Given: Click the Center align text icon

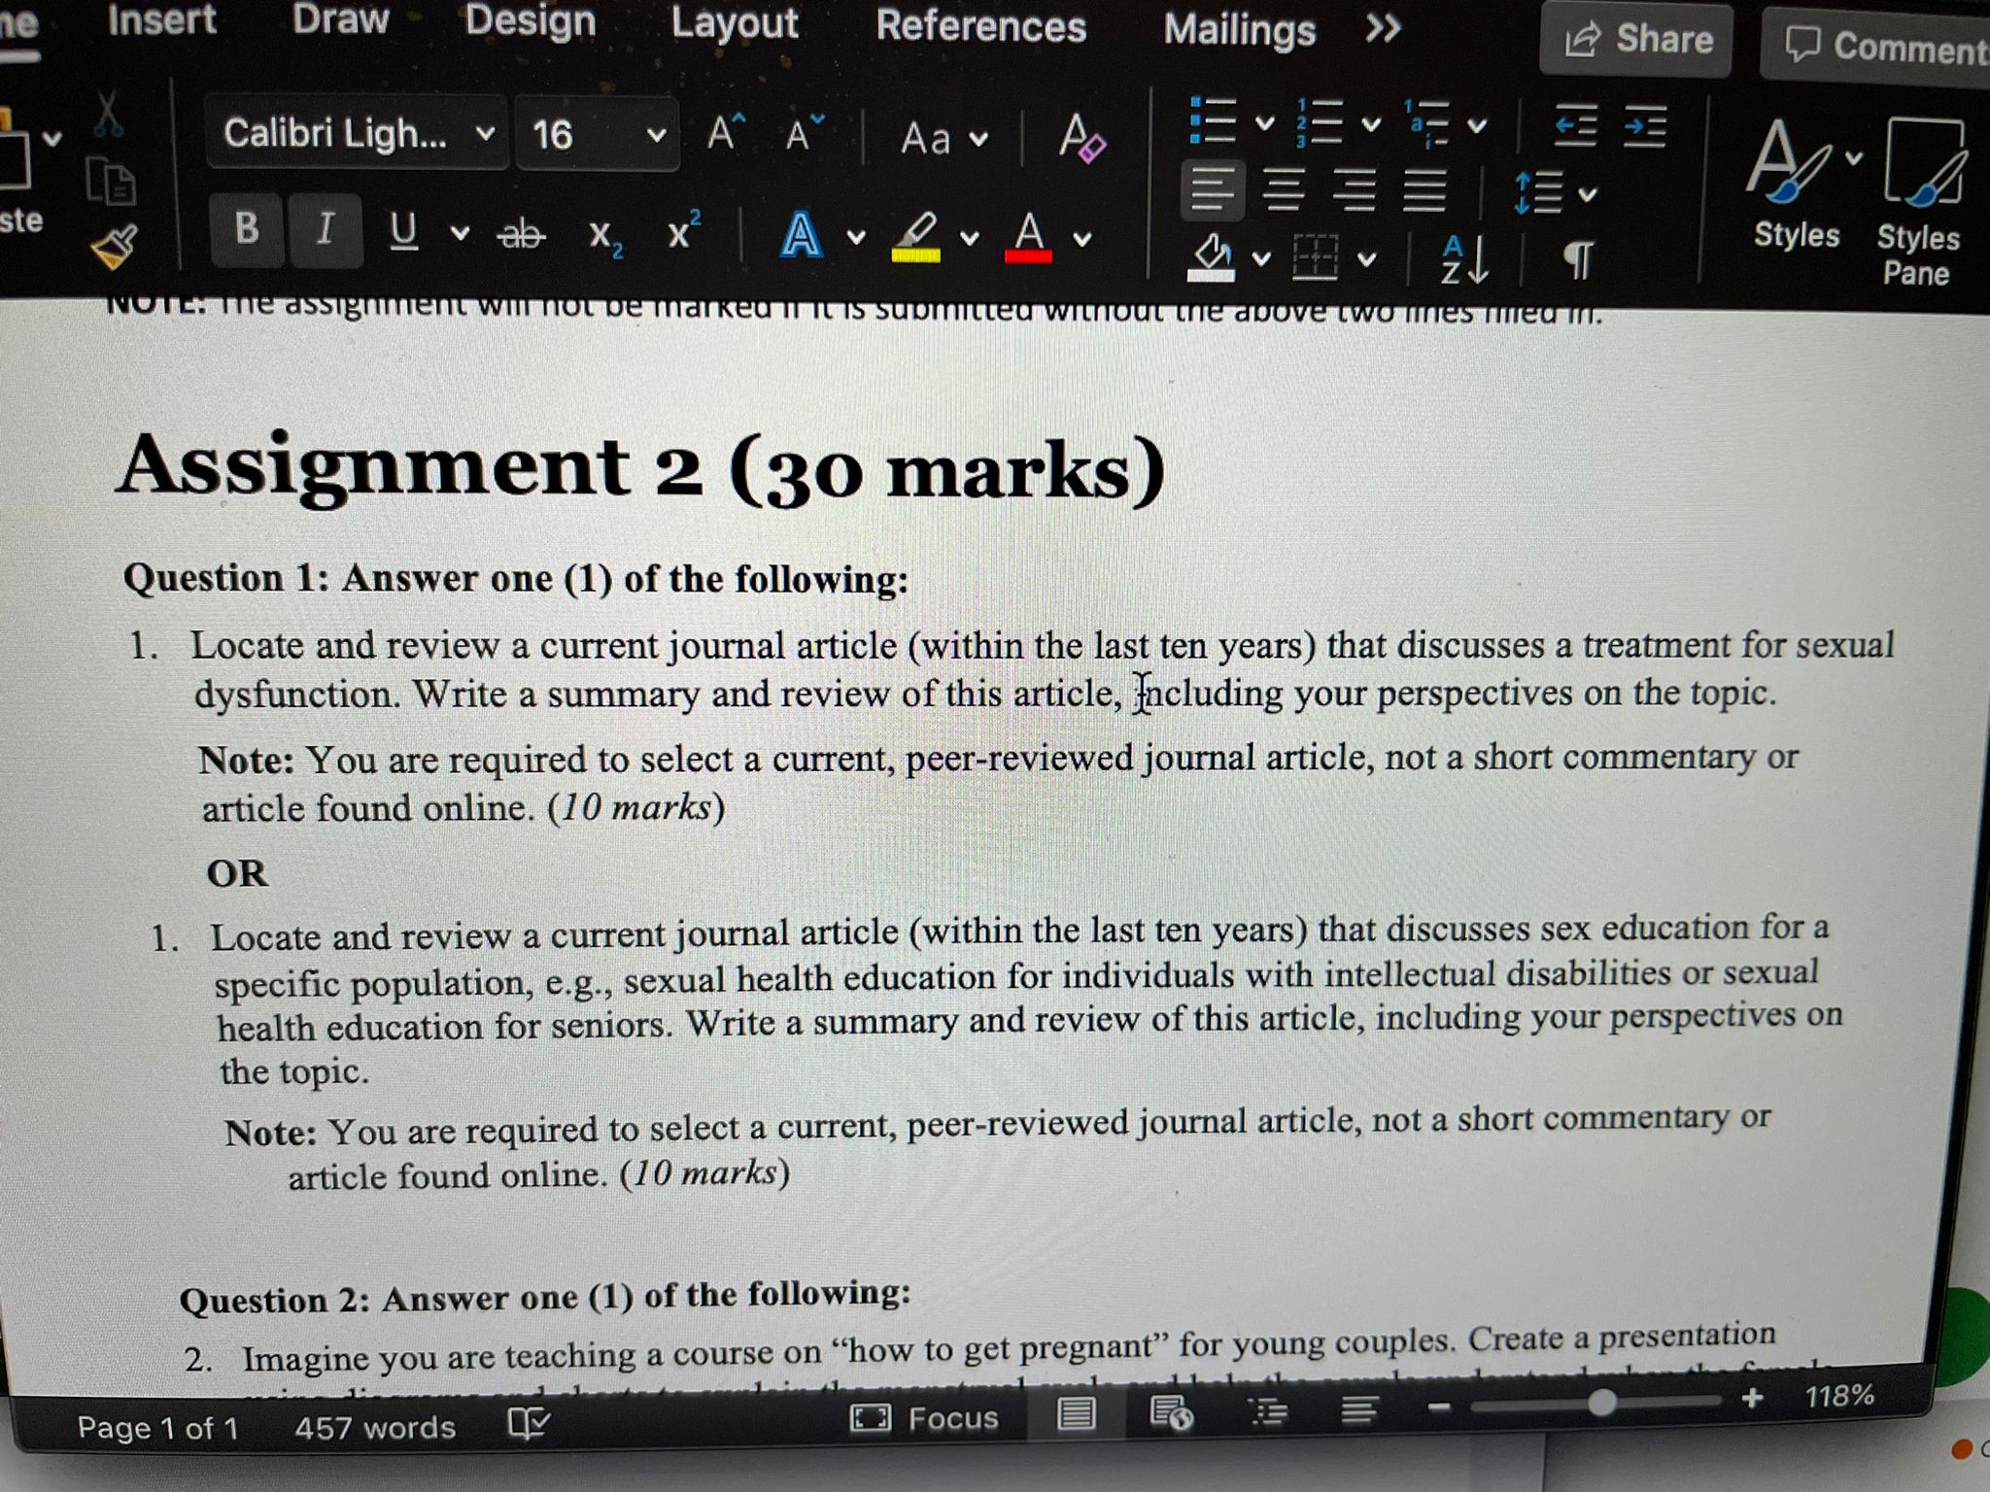Looking at the screenshot, I should coord(1282,190).
